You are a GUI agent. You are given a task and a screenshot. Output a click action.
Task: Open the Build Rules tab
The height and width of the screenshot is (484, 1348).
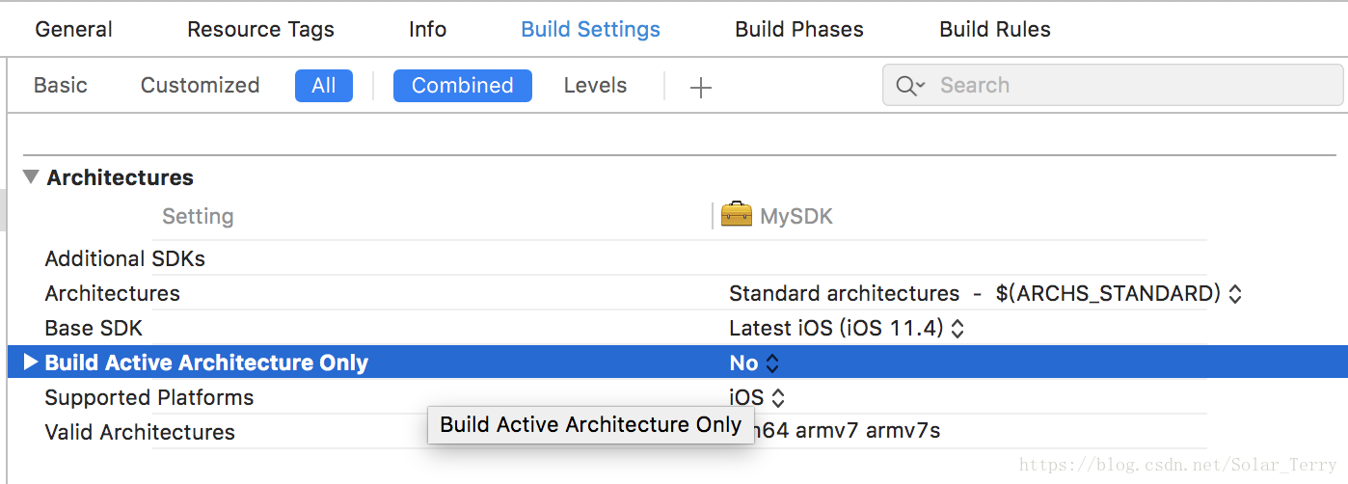click(x=995, y=29)
